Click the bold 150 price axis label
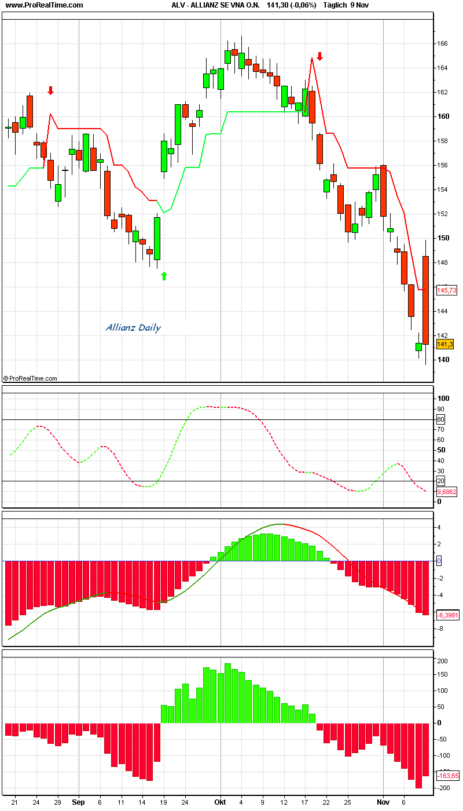This screenshot has height=811, width=463. click(443, 238)
